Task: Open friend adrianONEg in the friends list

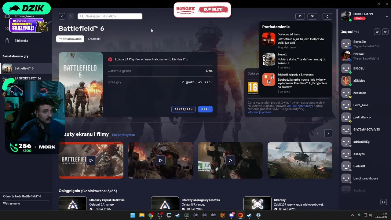Action: 364,142
